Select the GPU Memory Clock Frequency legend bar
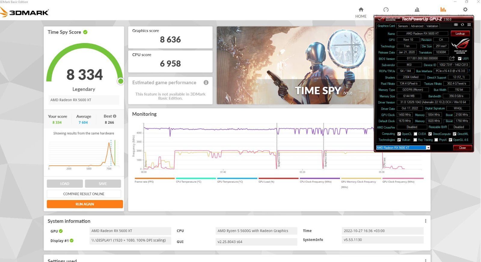Viewport: 481px width, 262px height. (x=361, y=178)
